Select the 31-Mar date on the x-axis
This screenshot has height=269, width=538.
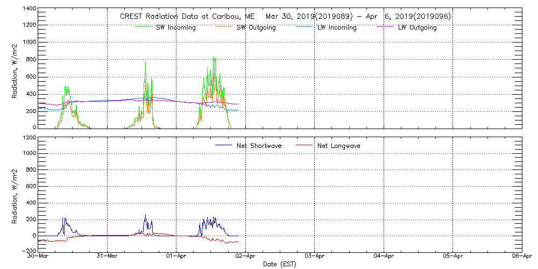[108, 256]
